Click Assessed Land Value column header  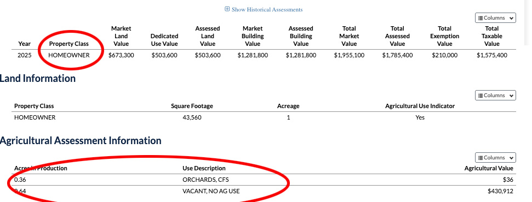pos(207,36)
